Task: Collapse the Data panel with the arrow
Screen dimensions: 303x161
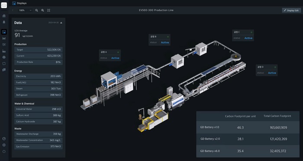Action: (x=61, y=23)
